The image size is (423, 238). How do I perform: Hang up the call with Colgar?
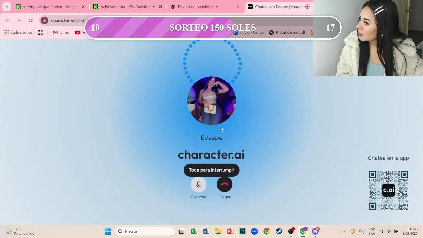(224, 184)
